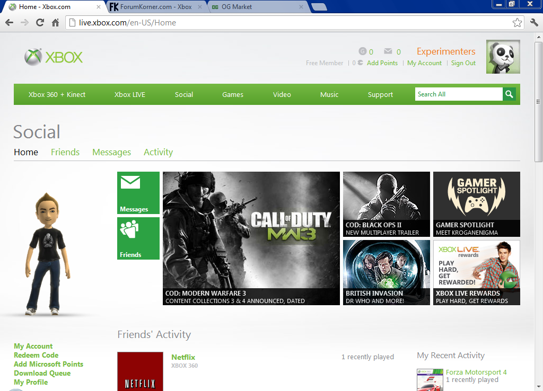Click the Sign Out link

point(463,63)
